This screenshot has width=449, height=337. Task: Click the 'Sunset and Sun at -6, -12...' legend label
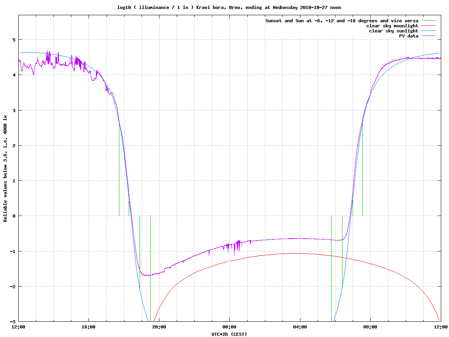(342, 21)
